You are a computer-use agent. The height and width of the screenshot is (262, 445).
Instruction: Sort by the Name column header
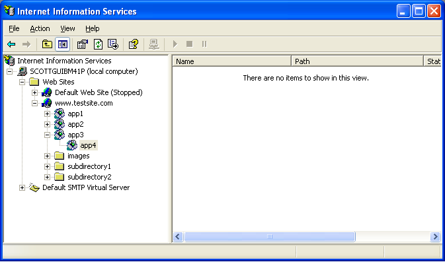(231, 61)
